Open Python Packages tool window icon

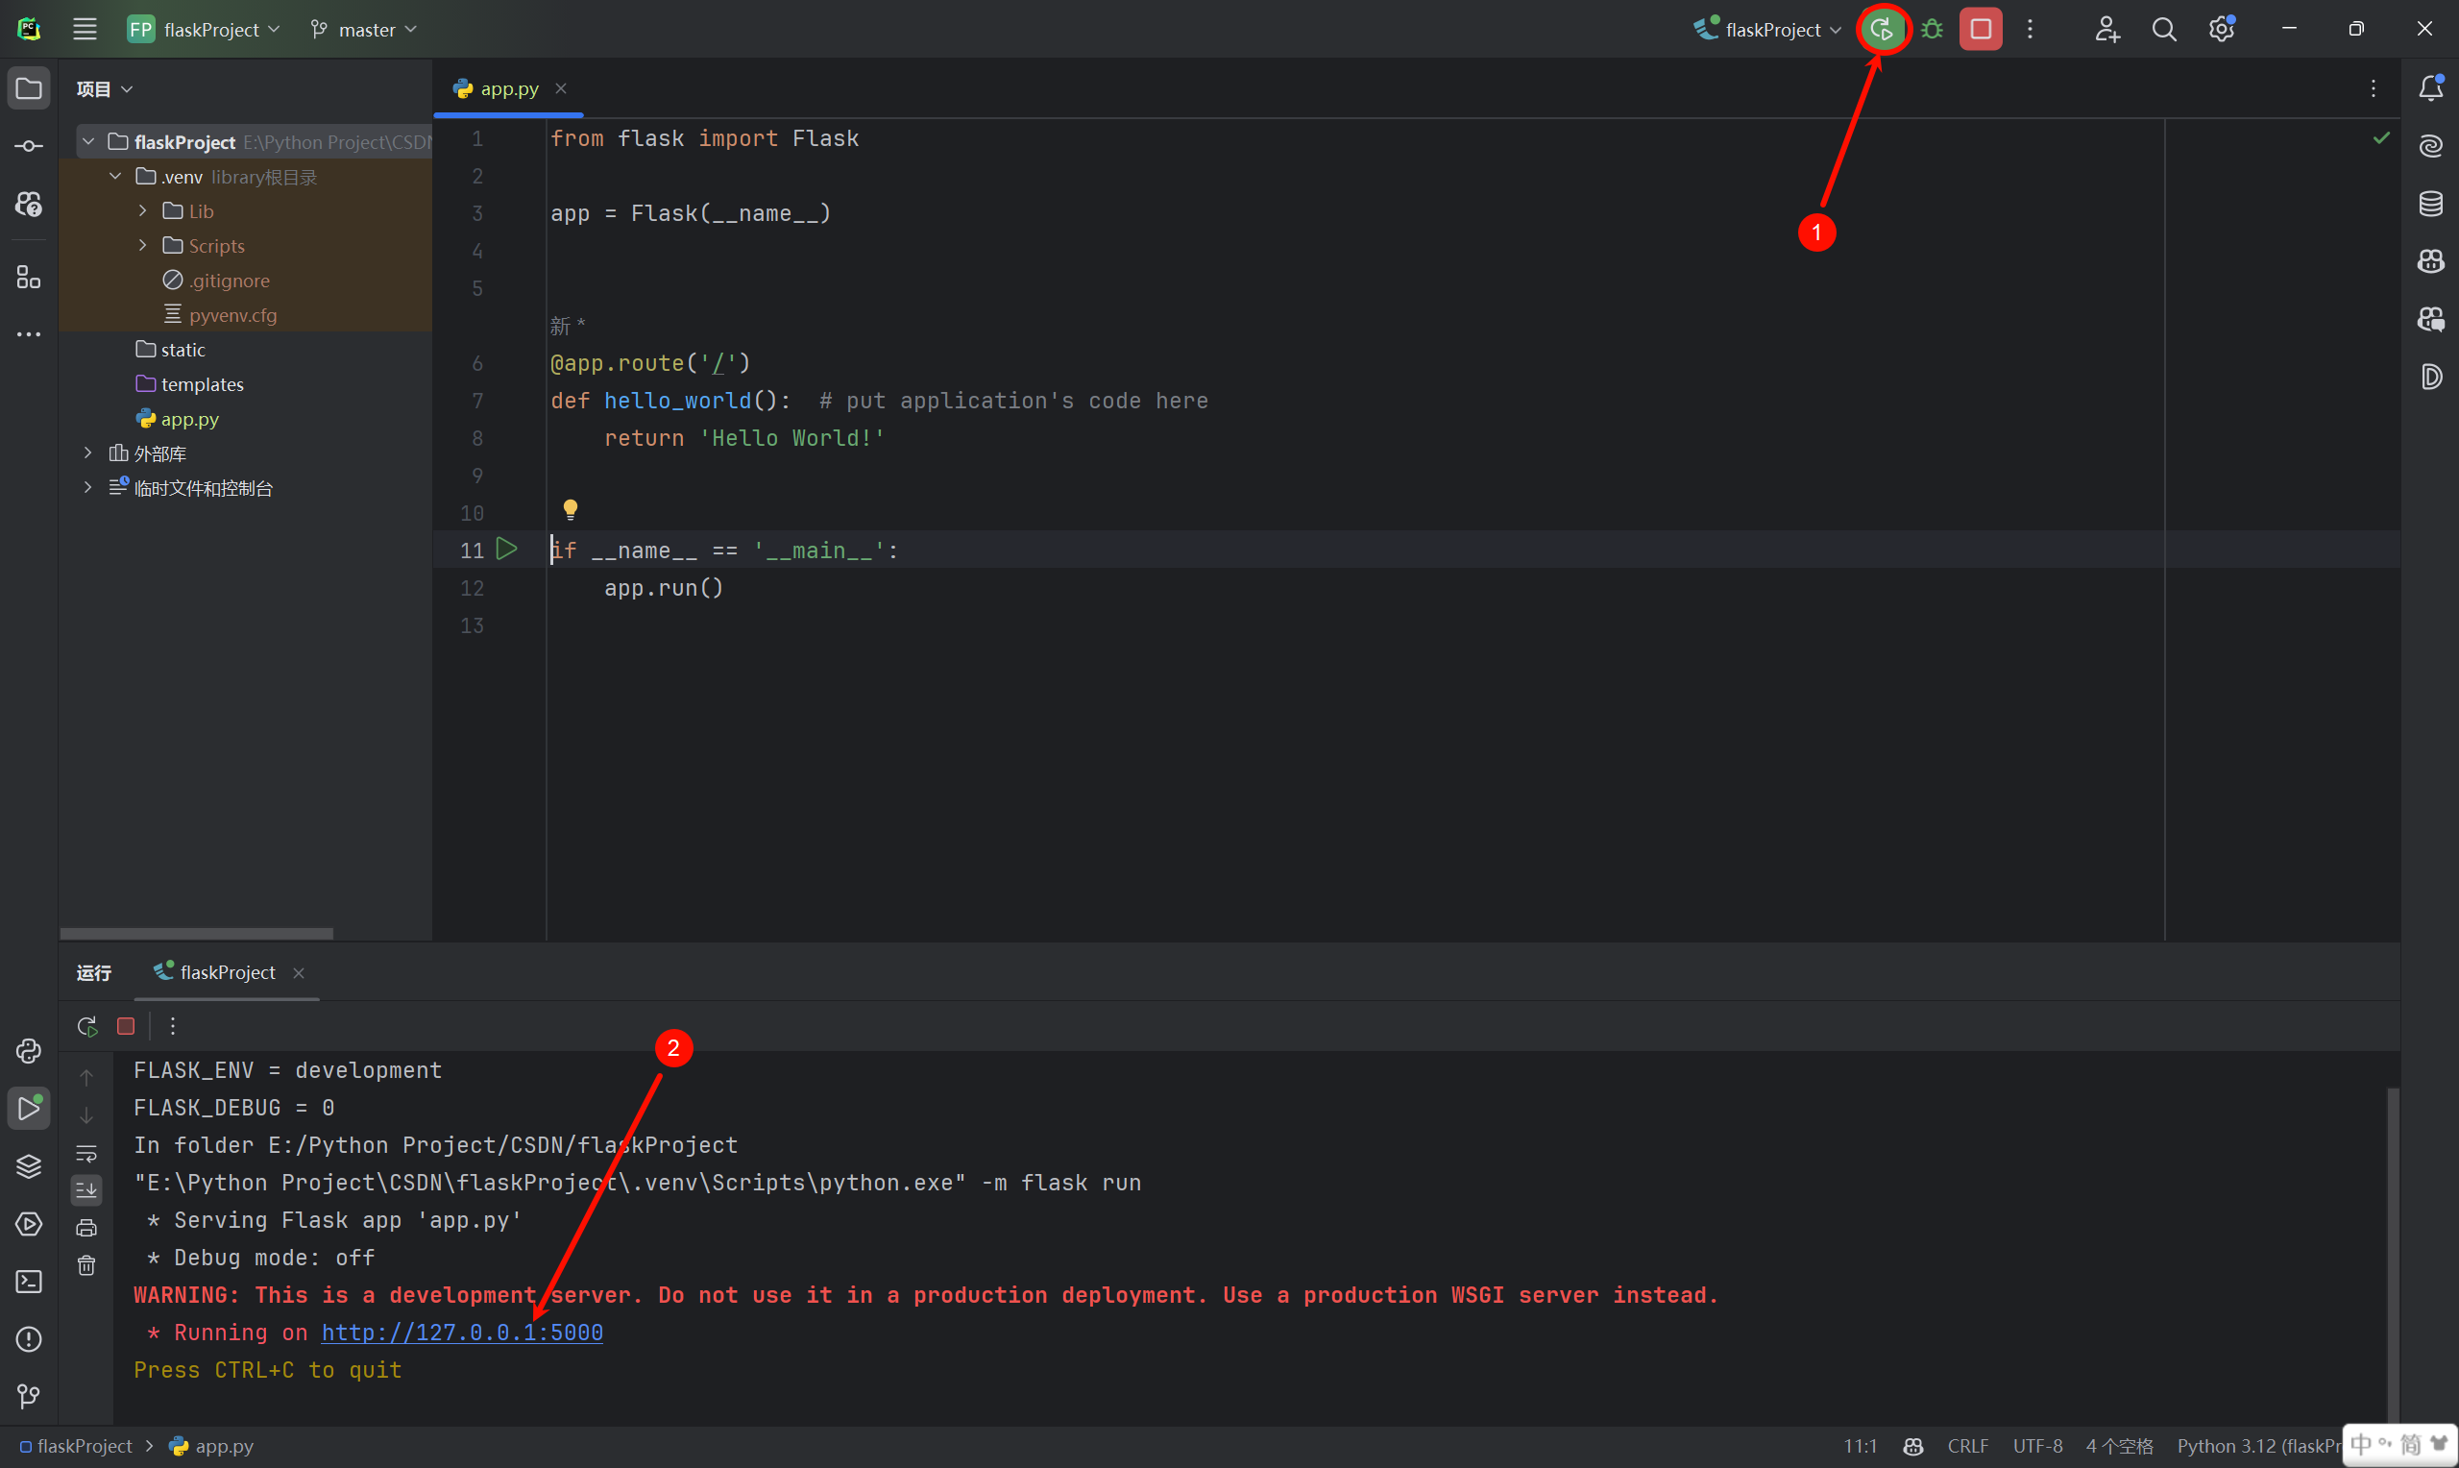(29, 1166)
